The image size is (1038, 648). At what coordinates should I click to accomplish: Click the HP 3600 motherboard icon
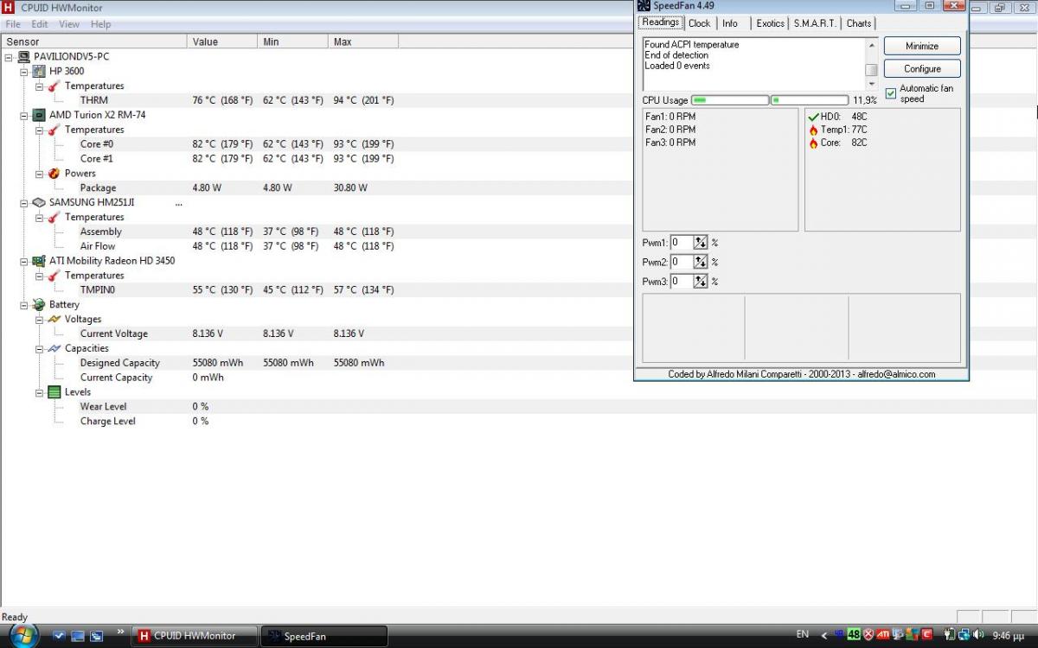click(40, 71)
